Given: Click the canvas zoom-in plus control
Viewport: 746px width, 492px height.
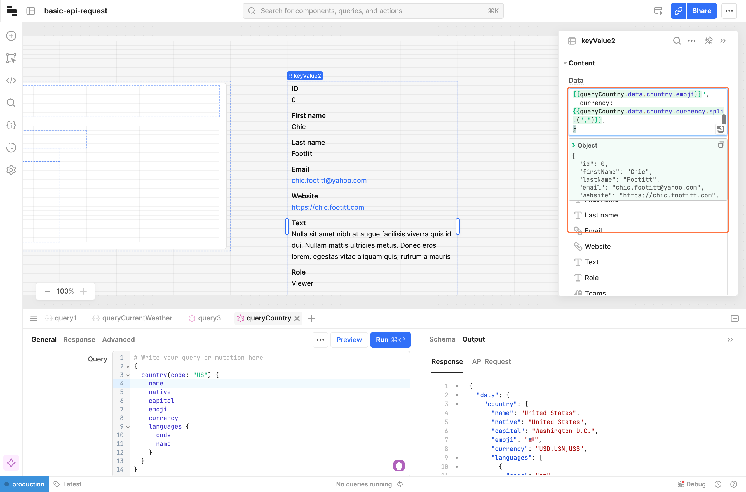Looking at the screenshot, I should coord(83,291).
